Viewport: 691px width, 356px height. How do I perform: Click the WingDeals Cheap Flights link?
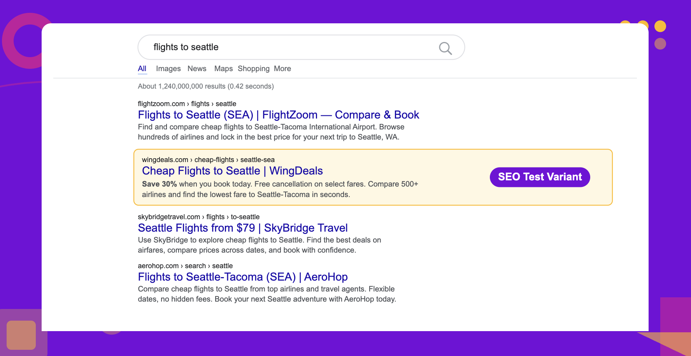pos(232,171)
